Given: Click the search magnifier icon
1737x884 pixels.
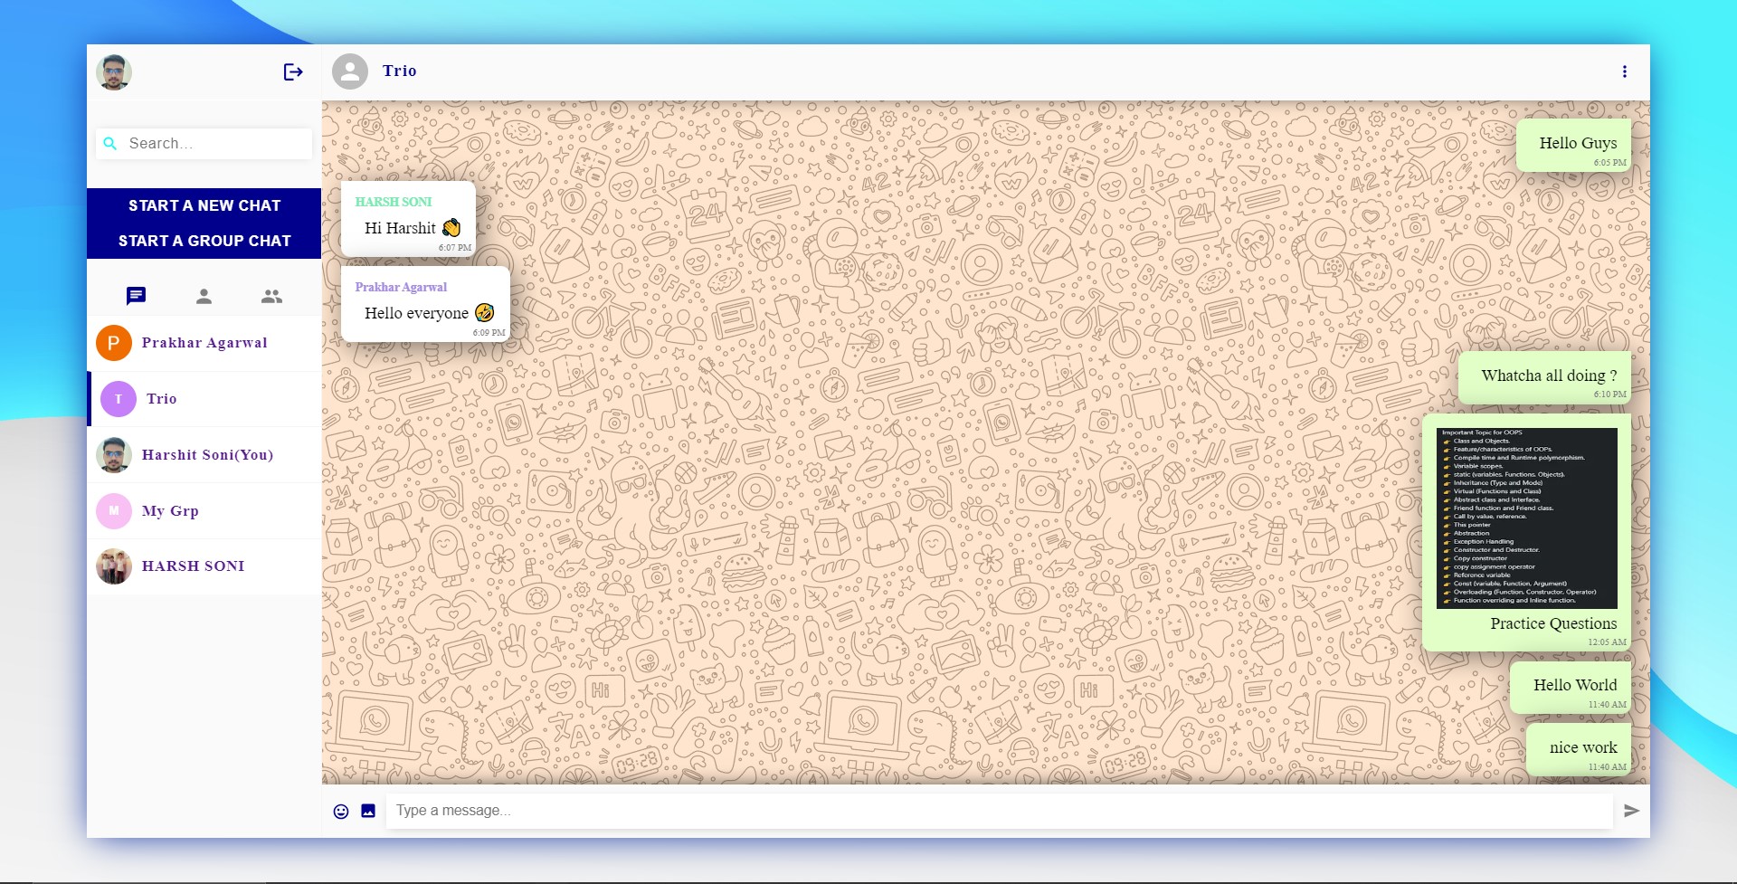Looking at the screenshot, I should pyautogui.click(x=110, y=144).
